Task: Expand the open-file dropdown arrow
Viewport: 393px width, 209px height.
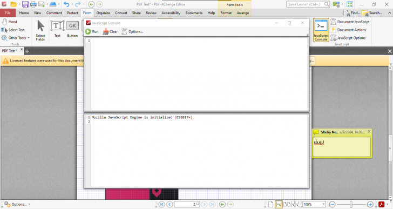Action: pos(19,4)
